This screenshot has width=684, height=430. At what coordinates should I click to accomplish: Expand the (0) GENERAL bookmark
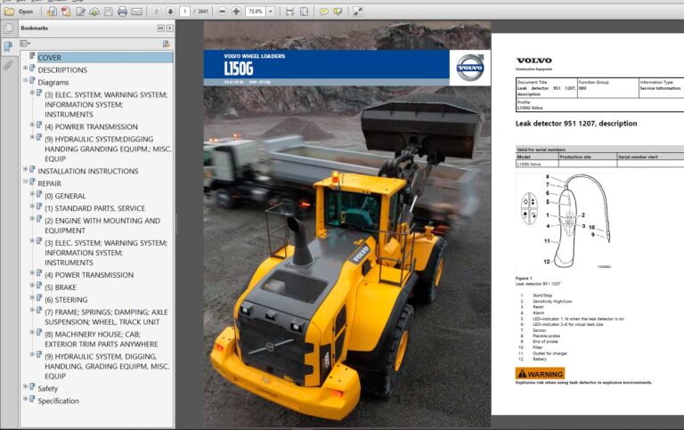32,193
